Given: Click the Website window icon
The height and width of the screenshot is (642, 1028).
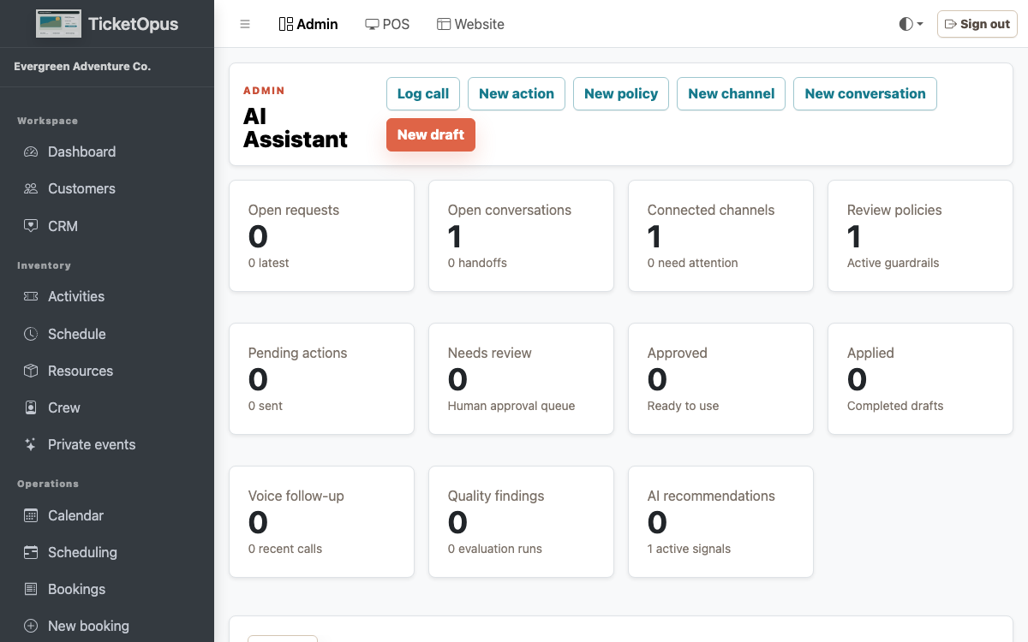Looking at the screenshot, I should point(444,24).
